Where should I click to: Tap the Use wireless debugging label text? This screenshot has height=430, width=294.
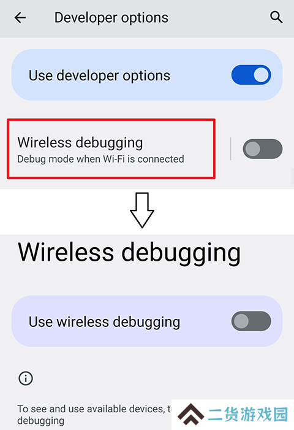(104, 322)
